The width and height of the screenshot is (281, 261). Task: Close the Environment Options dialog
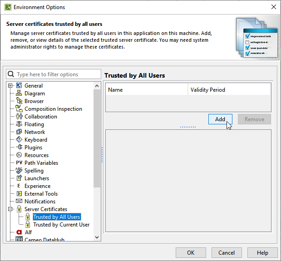coord(274,7)
